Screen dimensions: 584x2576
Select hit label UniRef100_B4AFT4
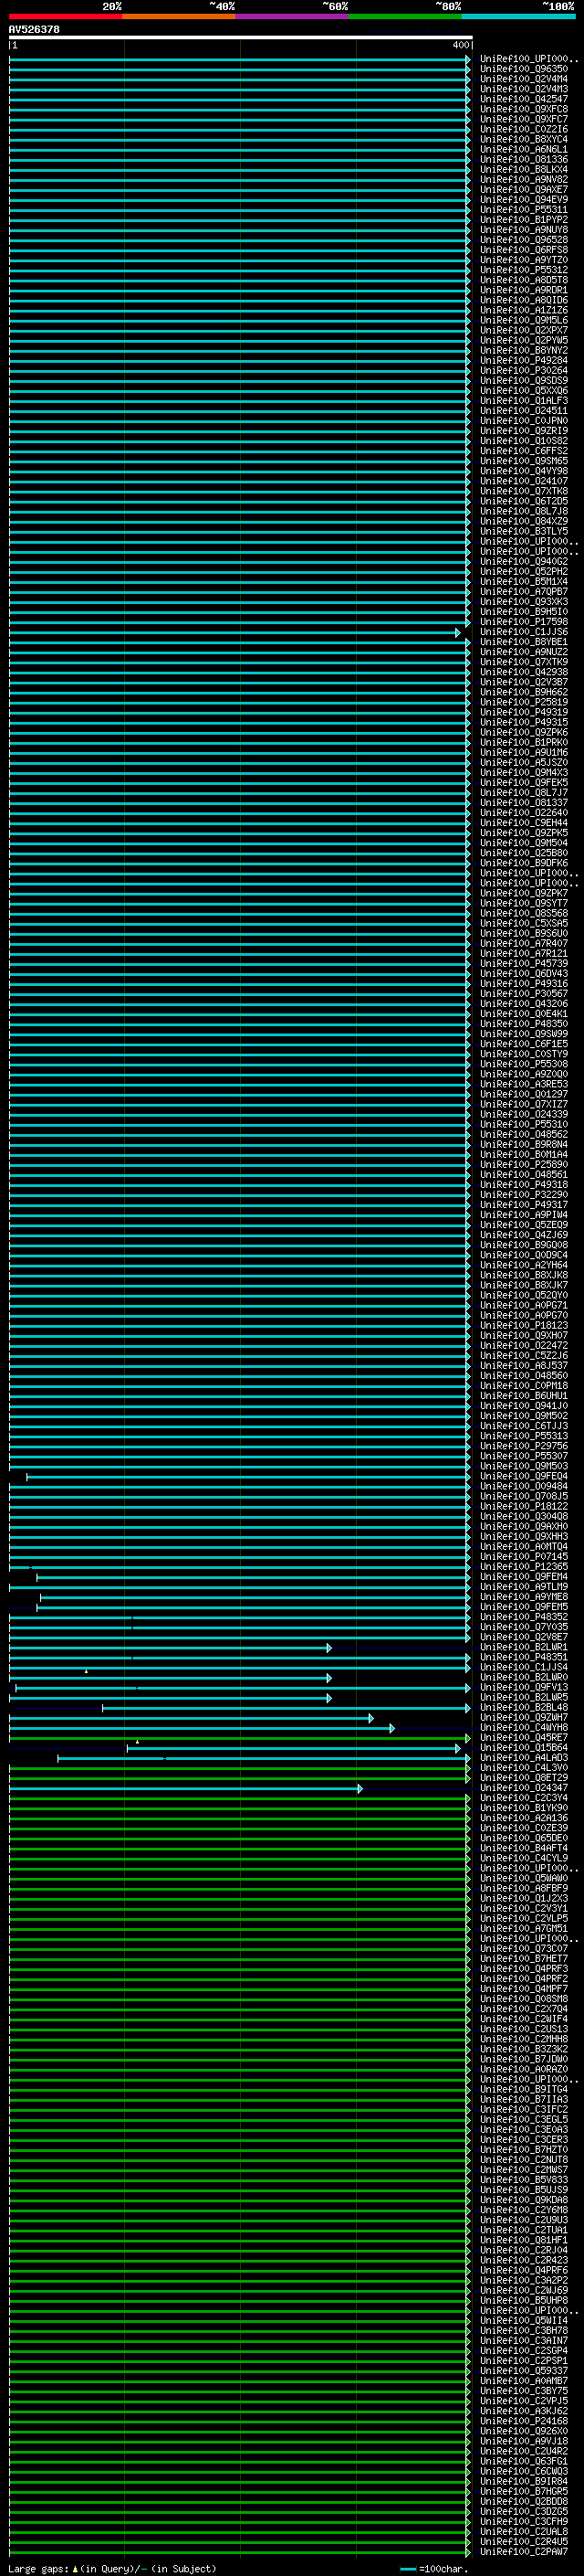524,1849
